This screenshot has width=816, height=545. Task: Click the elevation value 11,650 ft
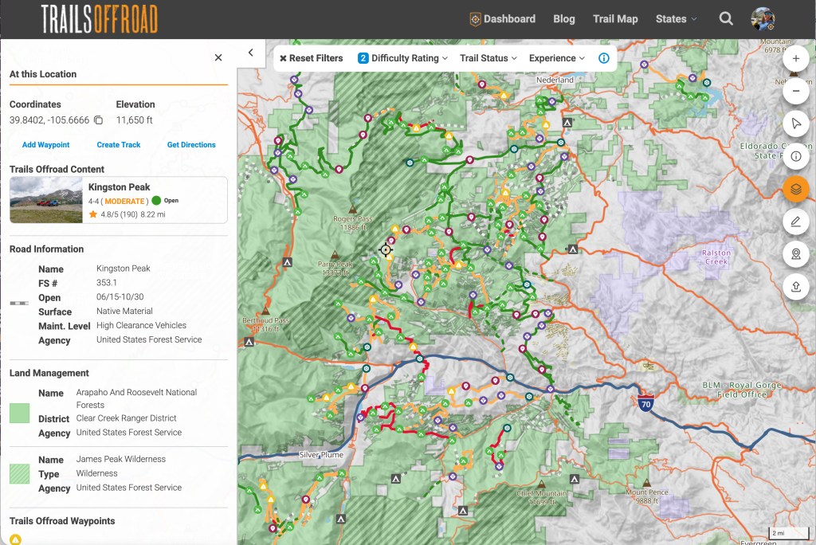pos(134,120)
